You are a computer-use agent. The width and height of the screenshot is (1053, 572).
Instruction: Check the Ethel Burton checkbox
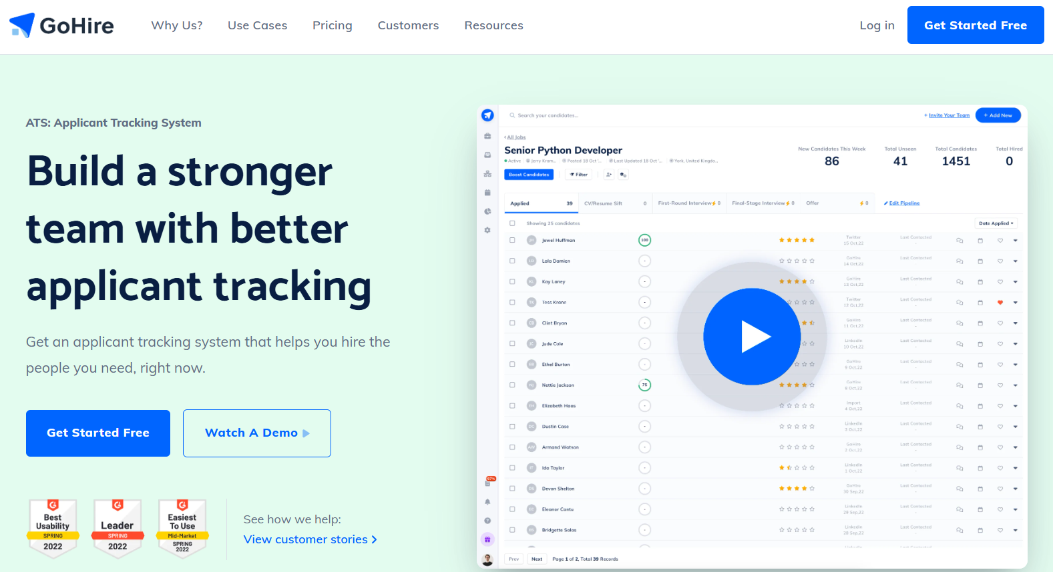512,364
